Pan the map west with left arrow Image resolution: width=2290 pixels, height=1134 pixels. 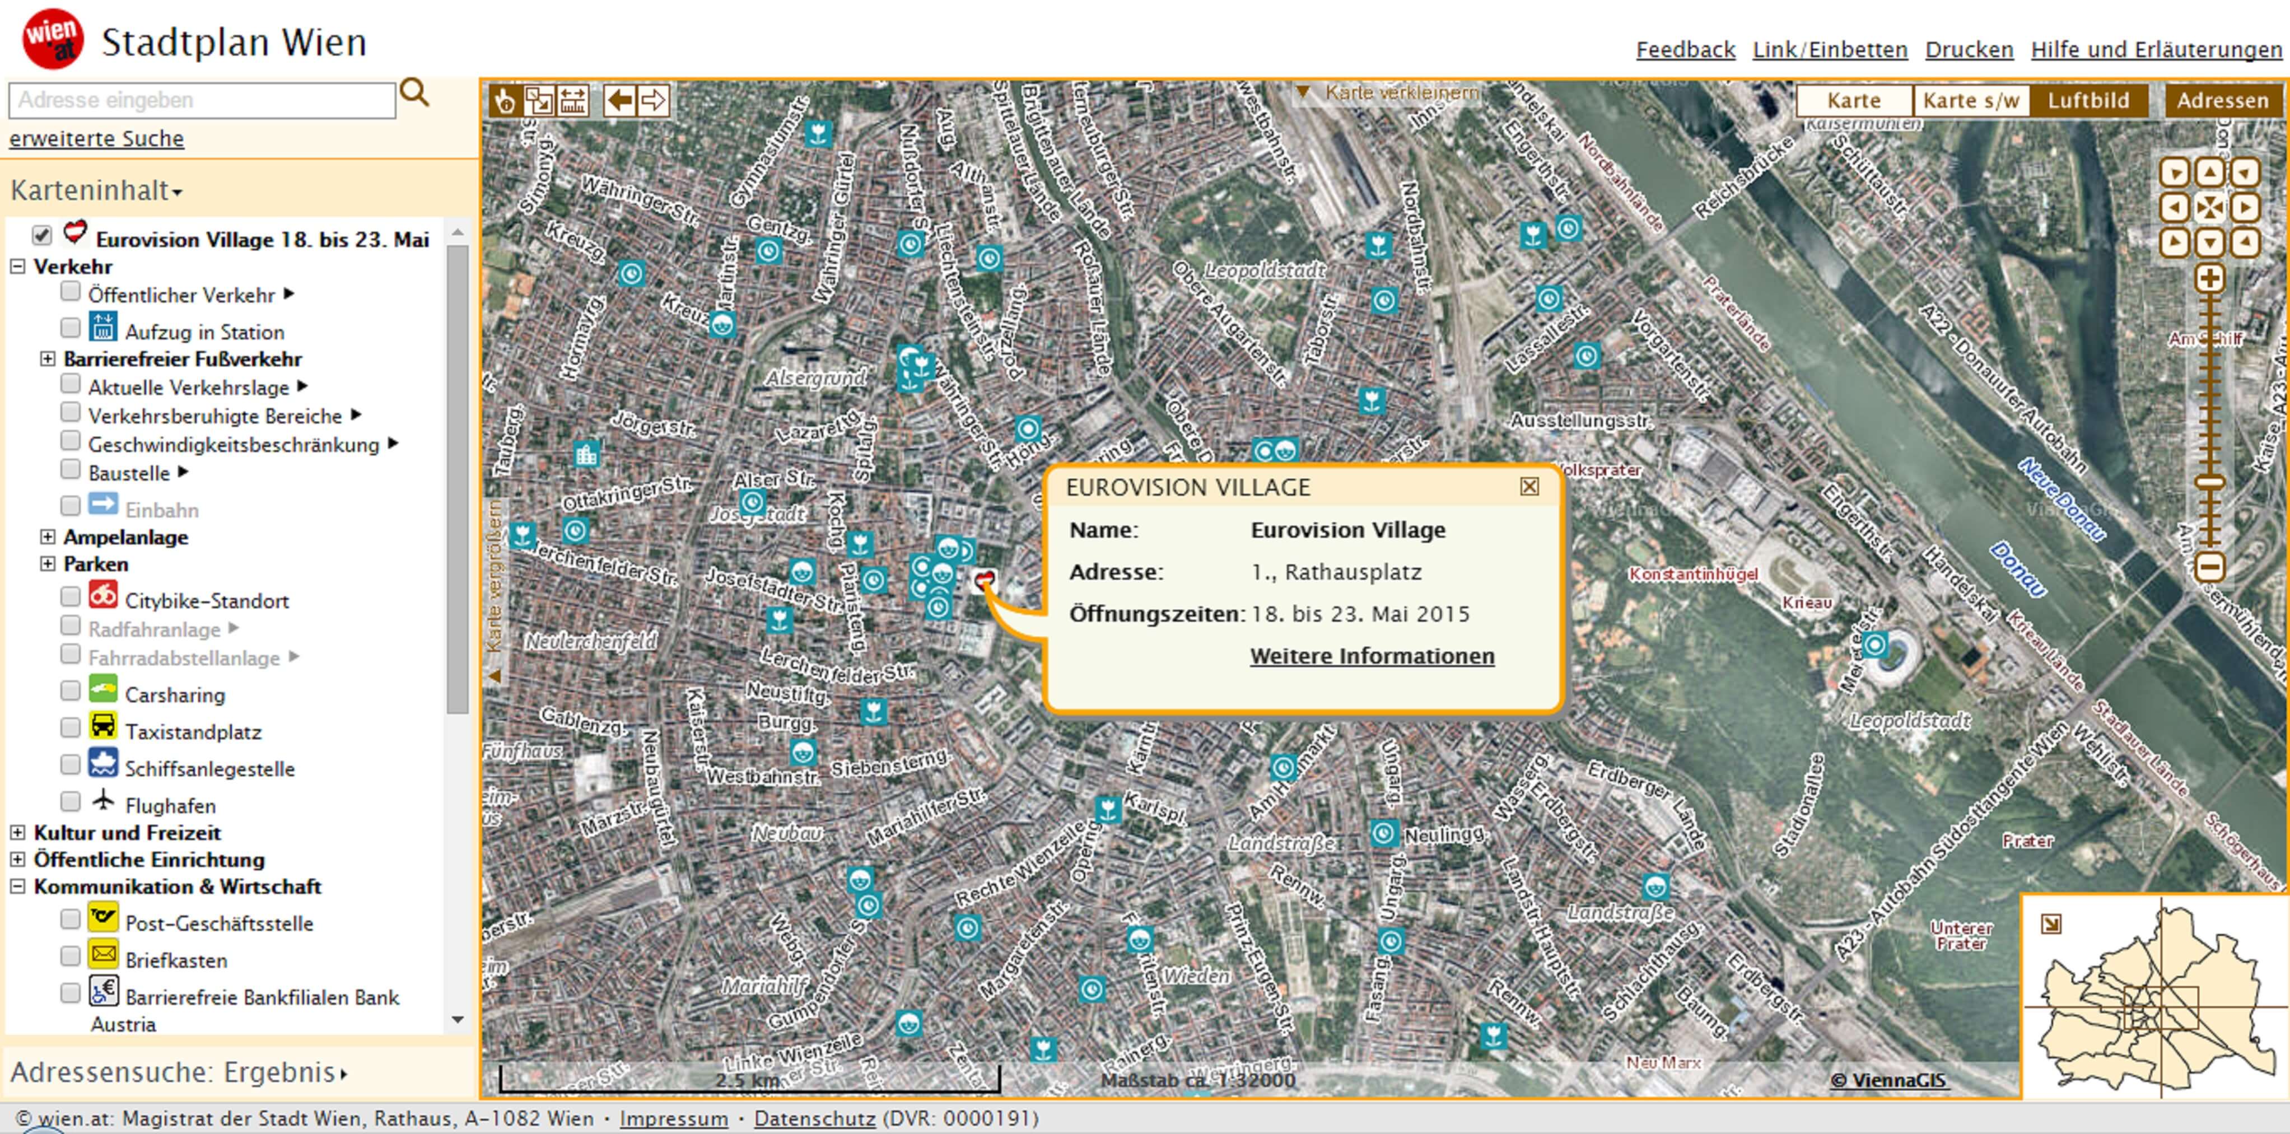tap(2175, 207)
